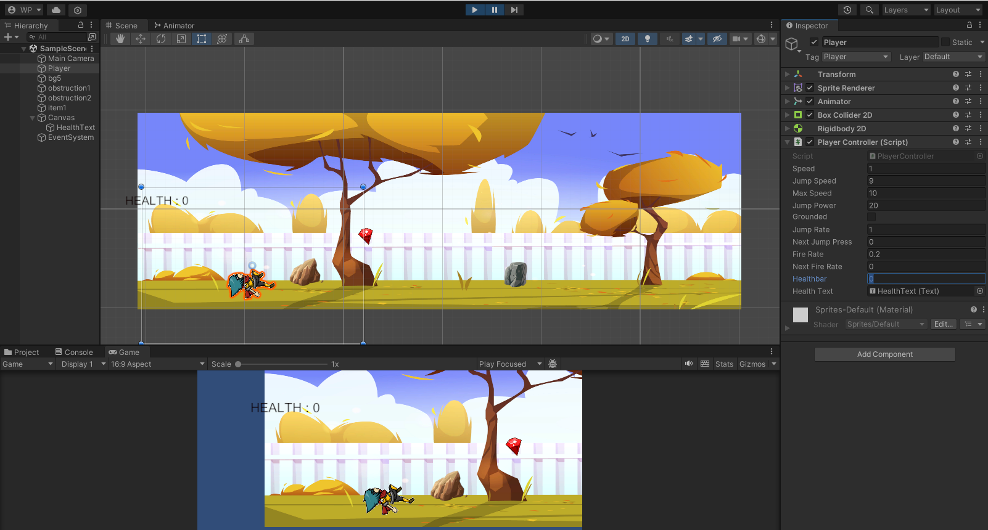Select the Hand tool in Scene toolbar
This screenshot has width=988, height=530.
click(120, 39)
